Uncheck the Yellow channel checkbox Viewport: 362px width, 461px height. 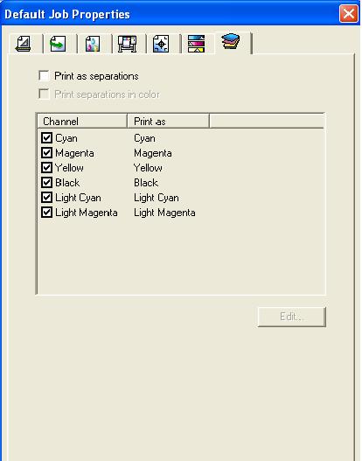click(46, 168)
